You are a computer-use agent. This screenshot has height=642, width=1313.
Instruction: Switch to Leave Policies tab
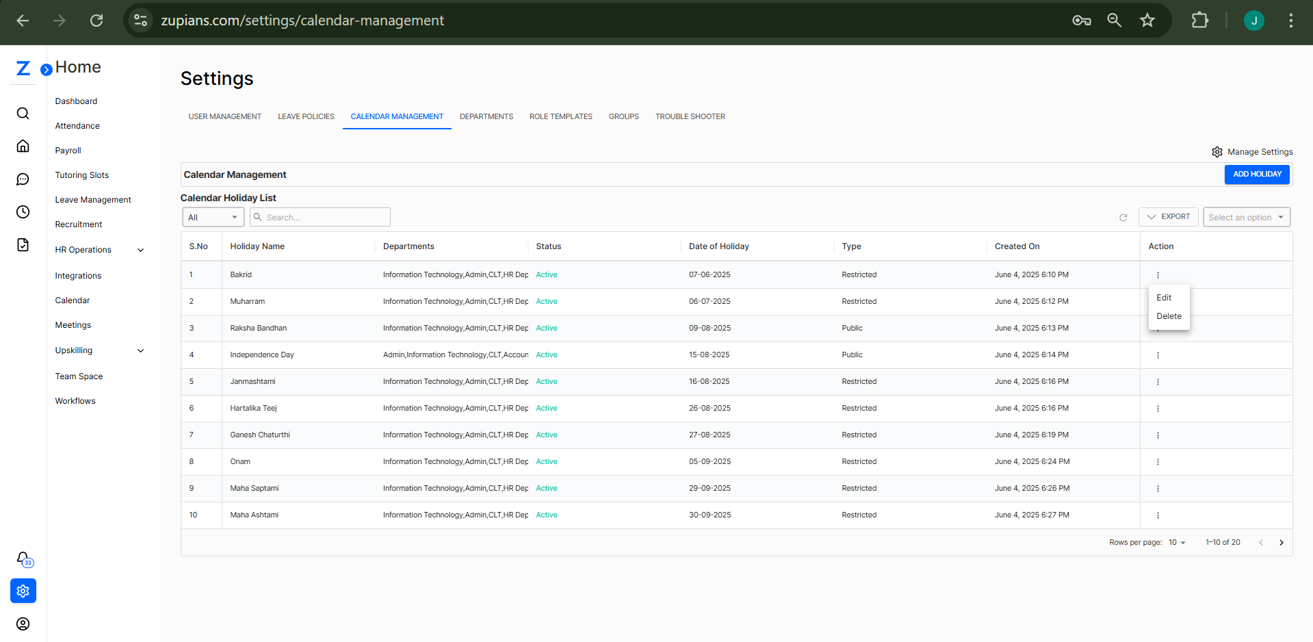pos(306,117)
